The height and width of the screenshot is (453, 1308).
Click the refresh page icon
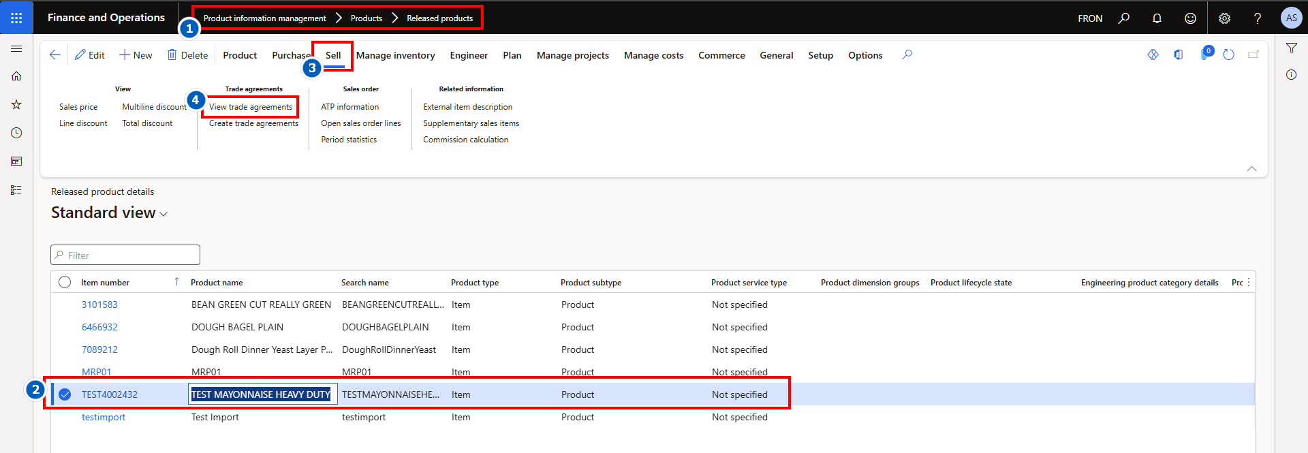click(1228, 54)
